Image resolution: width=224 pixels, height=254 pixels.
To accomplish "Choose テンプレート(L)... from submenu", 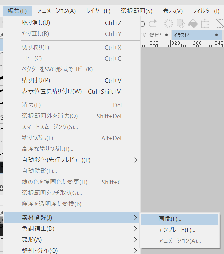I will [176, 230].
